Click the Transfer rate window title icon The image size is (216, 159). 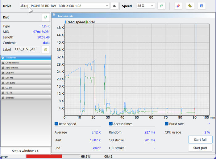click(x=54, y=15)
